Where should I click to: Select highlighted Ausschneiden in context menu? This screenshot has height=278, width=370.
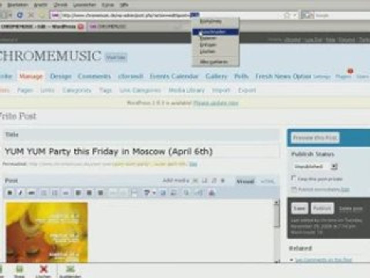point(215,32)
